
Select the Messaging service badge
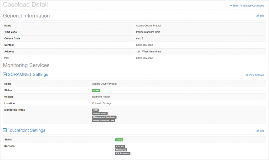(x=121, y=150)
